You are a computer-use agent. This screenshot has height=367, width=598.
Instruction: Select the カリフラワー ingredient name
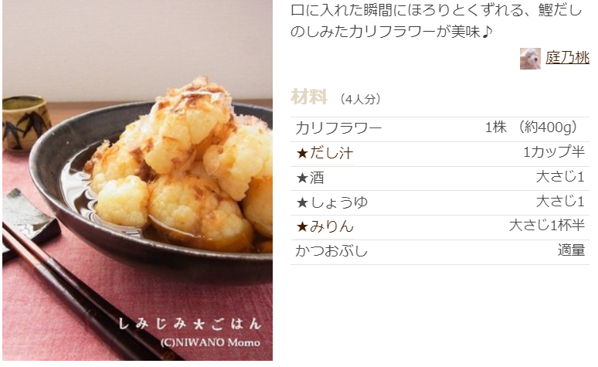coord(338,128)
